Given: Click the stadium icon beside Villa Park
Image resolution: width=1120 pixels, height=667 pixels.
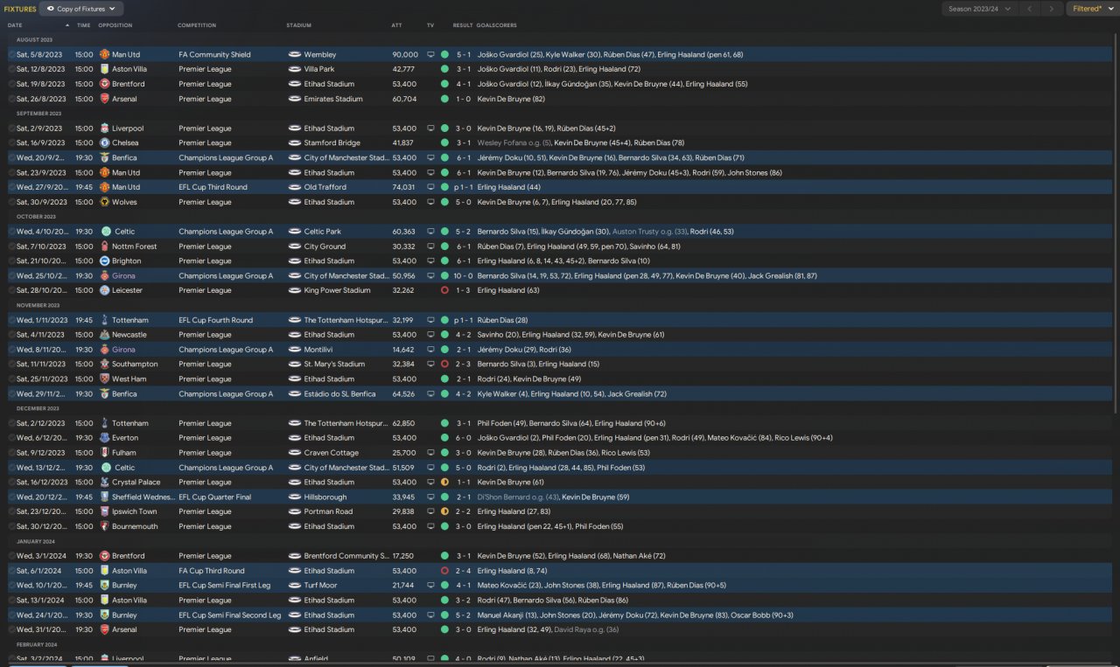Looking at the screenshot, I should tap(295, 69).
